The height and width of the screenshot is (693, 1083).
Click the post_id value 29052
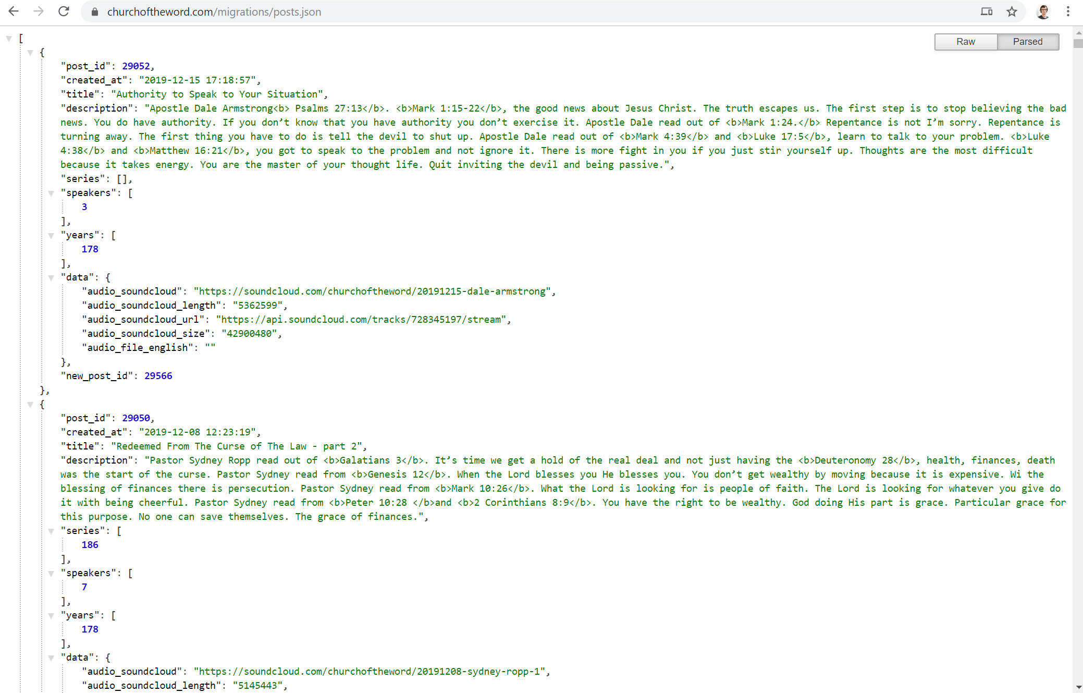(x=136, y=66)
